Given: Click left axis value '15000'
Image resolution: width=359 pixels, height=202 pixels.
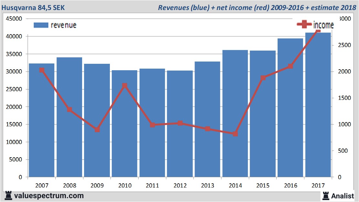Looking at the screenshot, I should tap(14, 124).
